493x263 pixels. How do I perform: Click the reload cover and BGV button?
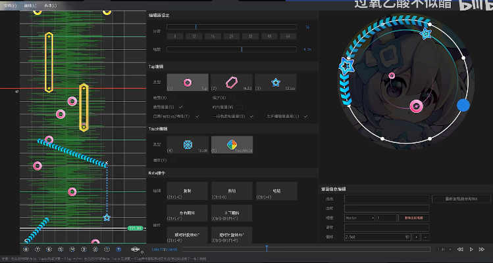point(461,199)
